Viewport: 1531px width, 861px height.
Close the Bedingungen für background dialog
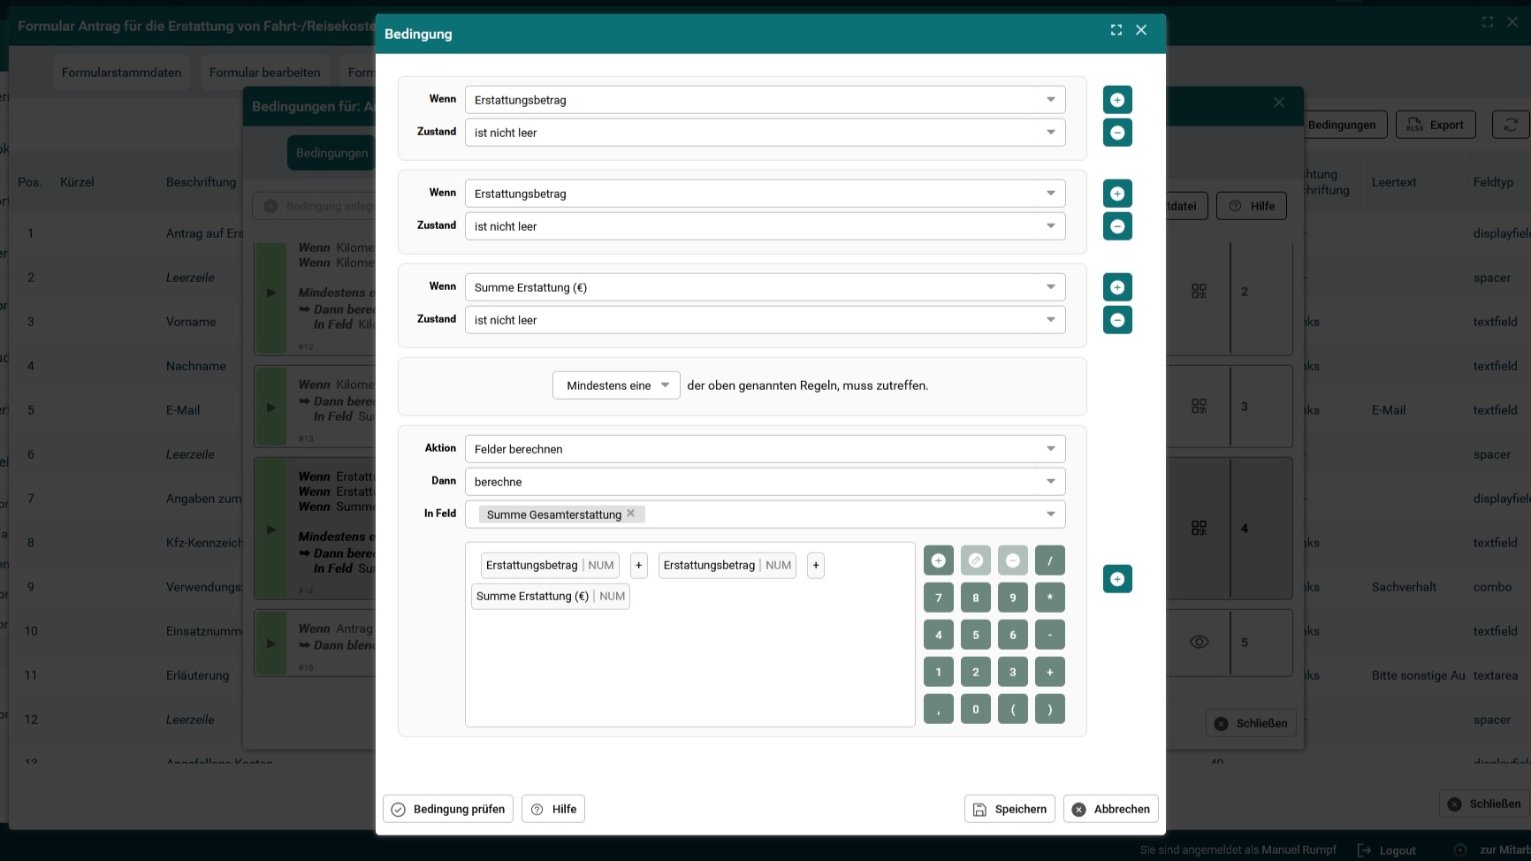pos(1279,103)
